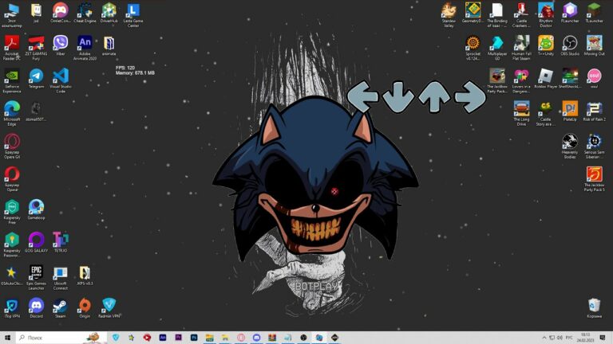Launch Viber from the desktop

(x=60, y=46)
